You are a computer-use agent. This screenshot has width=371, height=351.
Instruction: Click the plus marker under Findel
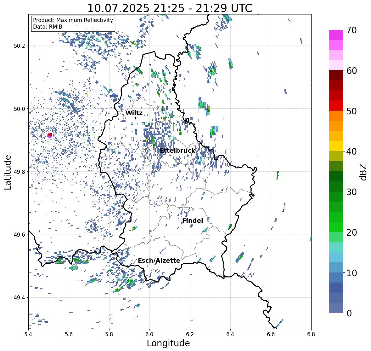click(192, 226)
